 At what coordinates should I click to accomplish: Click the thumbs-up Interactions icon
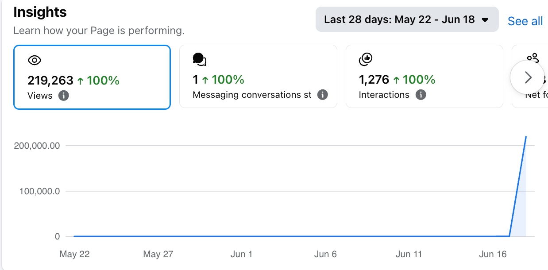coord(366,59)
